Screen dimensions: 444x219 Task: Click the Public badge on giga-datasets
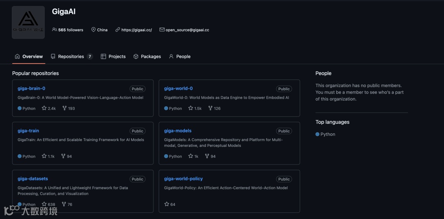[138, 179]
